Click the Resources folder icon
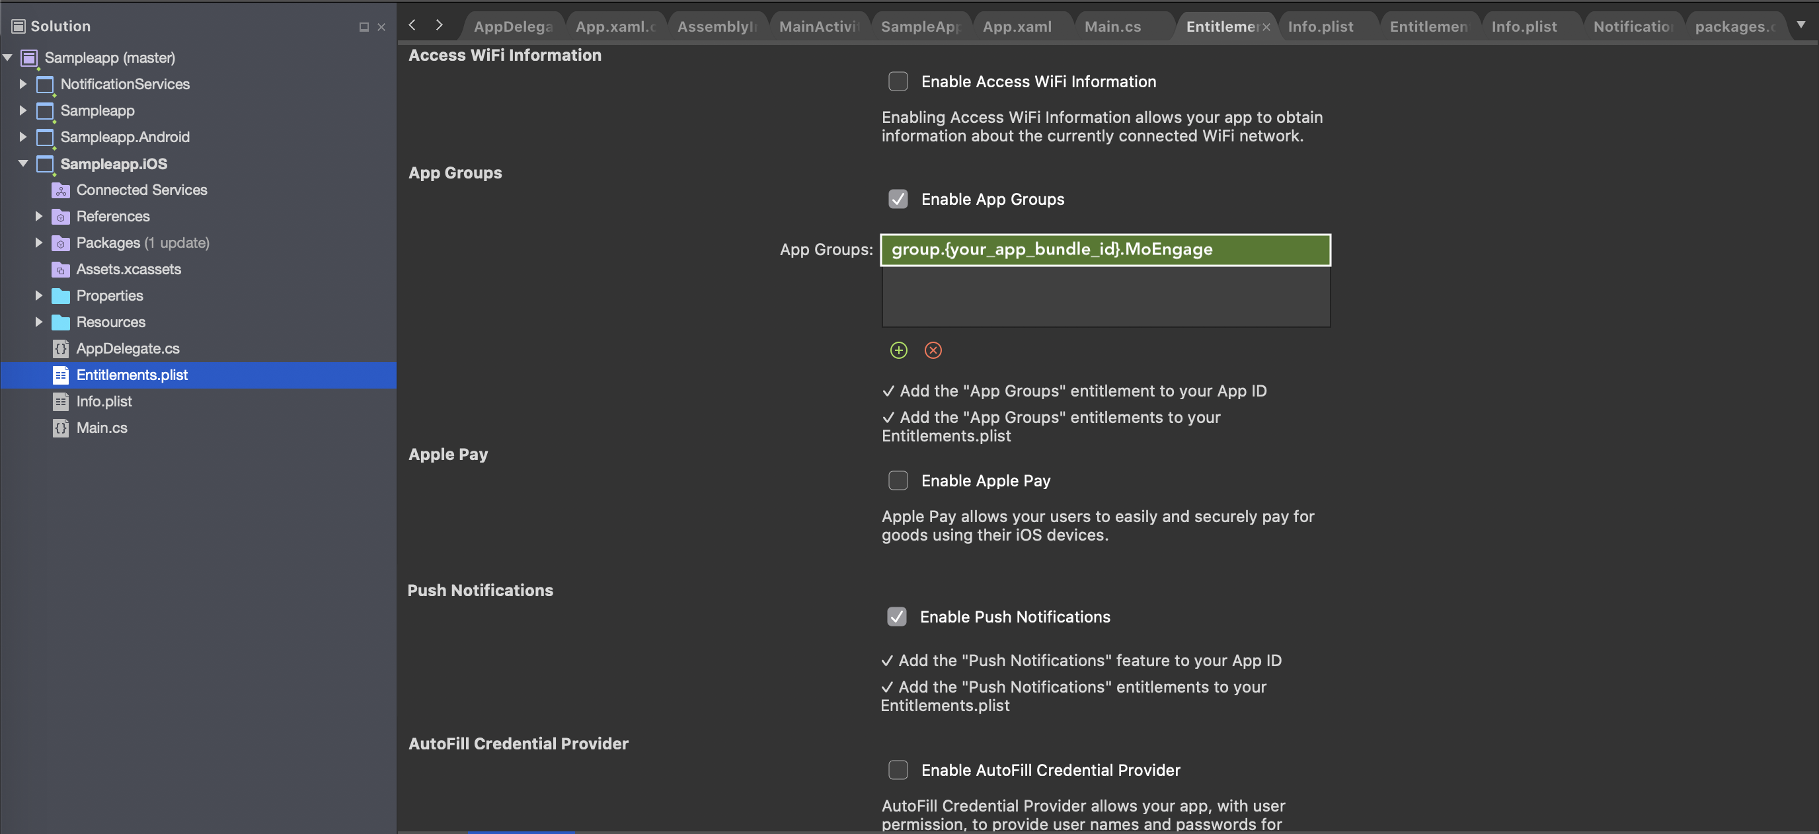This screenshot has width=1819, height=834. pos(61,322)
